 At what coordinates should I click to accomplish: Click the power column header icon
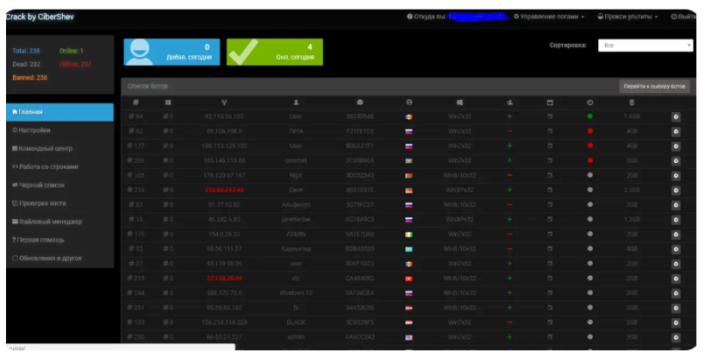coord(590,103)
